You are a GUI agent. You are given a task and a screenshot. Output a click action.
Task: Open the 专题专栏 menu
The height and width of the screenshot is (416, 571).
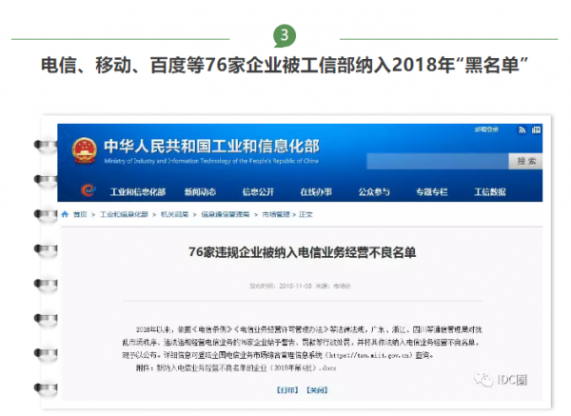(432, 192)
